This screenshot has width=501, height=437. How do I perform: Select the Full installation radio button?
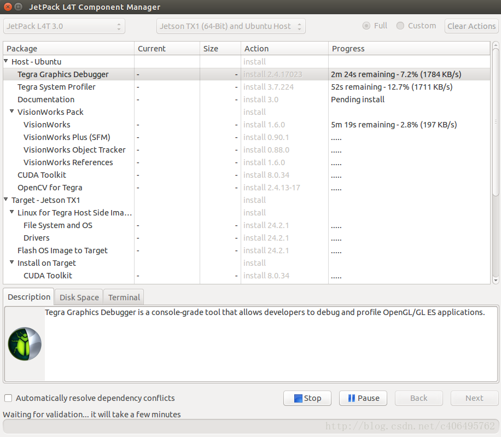click(366, 26)
